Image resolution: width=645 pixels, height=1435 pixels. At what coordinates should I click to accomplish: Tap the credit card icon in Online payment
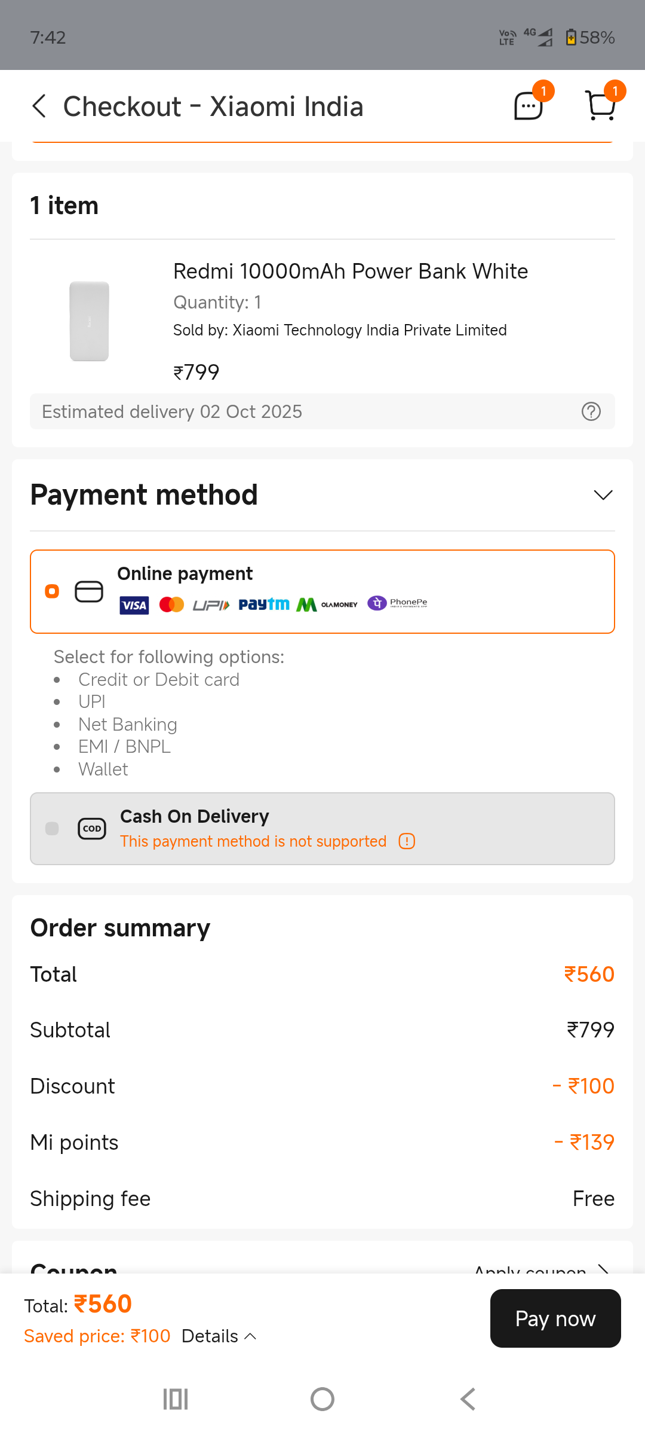pos(89,592)
